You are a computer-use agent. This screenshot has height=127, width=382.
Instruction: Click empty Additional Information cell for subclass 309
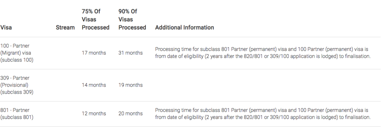coord(266,85)
